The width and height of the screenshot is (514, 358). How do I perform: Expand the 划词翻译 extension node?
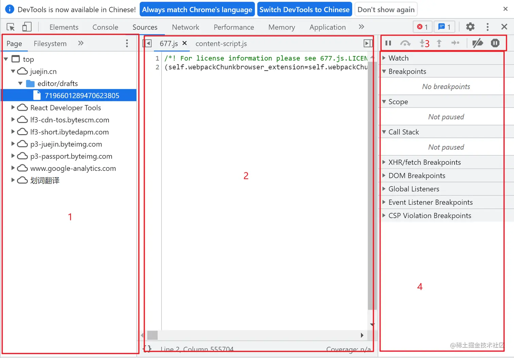[x=13, y=180]
